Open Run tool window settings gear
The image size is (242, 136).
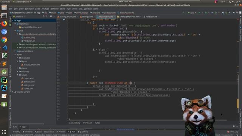(234, 126)
